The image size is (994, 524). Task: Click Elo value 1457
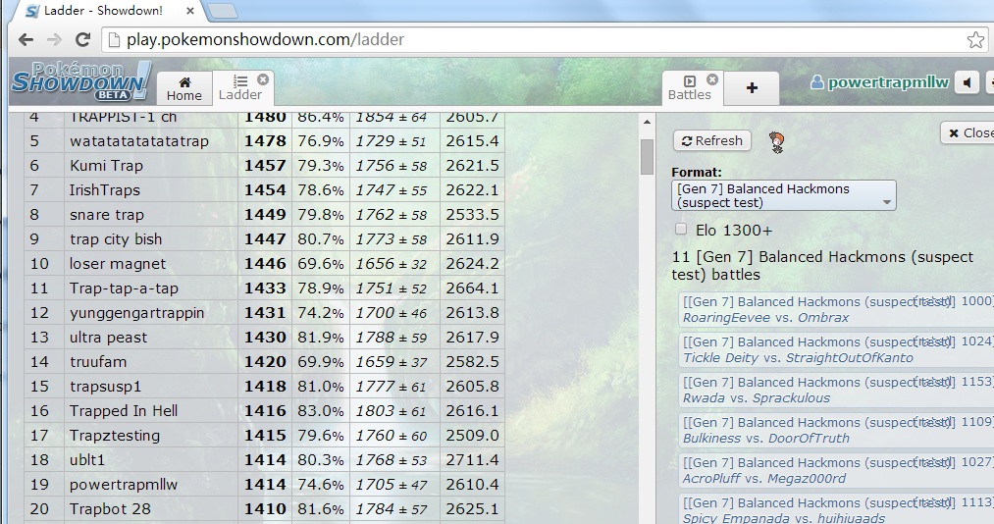[x=265, y=166]
